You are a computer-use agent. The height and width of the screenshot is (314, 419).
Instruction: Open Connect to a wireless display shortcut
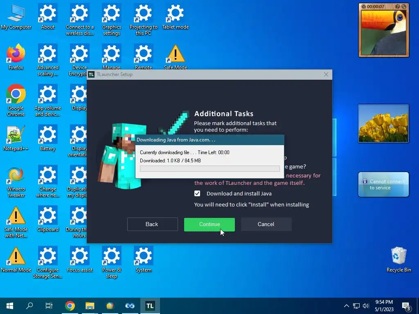coord(80,20)
